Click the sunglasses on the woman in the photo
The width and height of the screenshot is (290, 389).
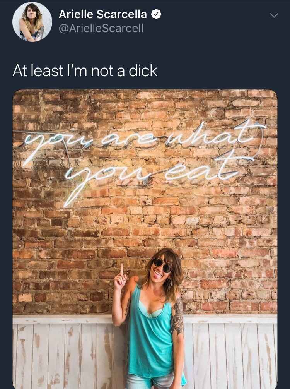tap(163, 266)
